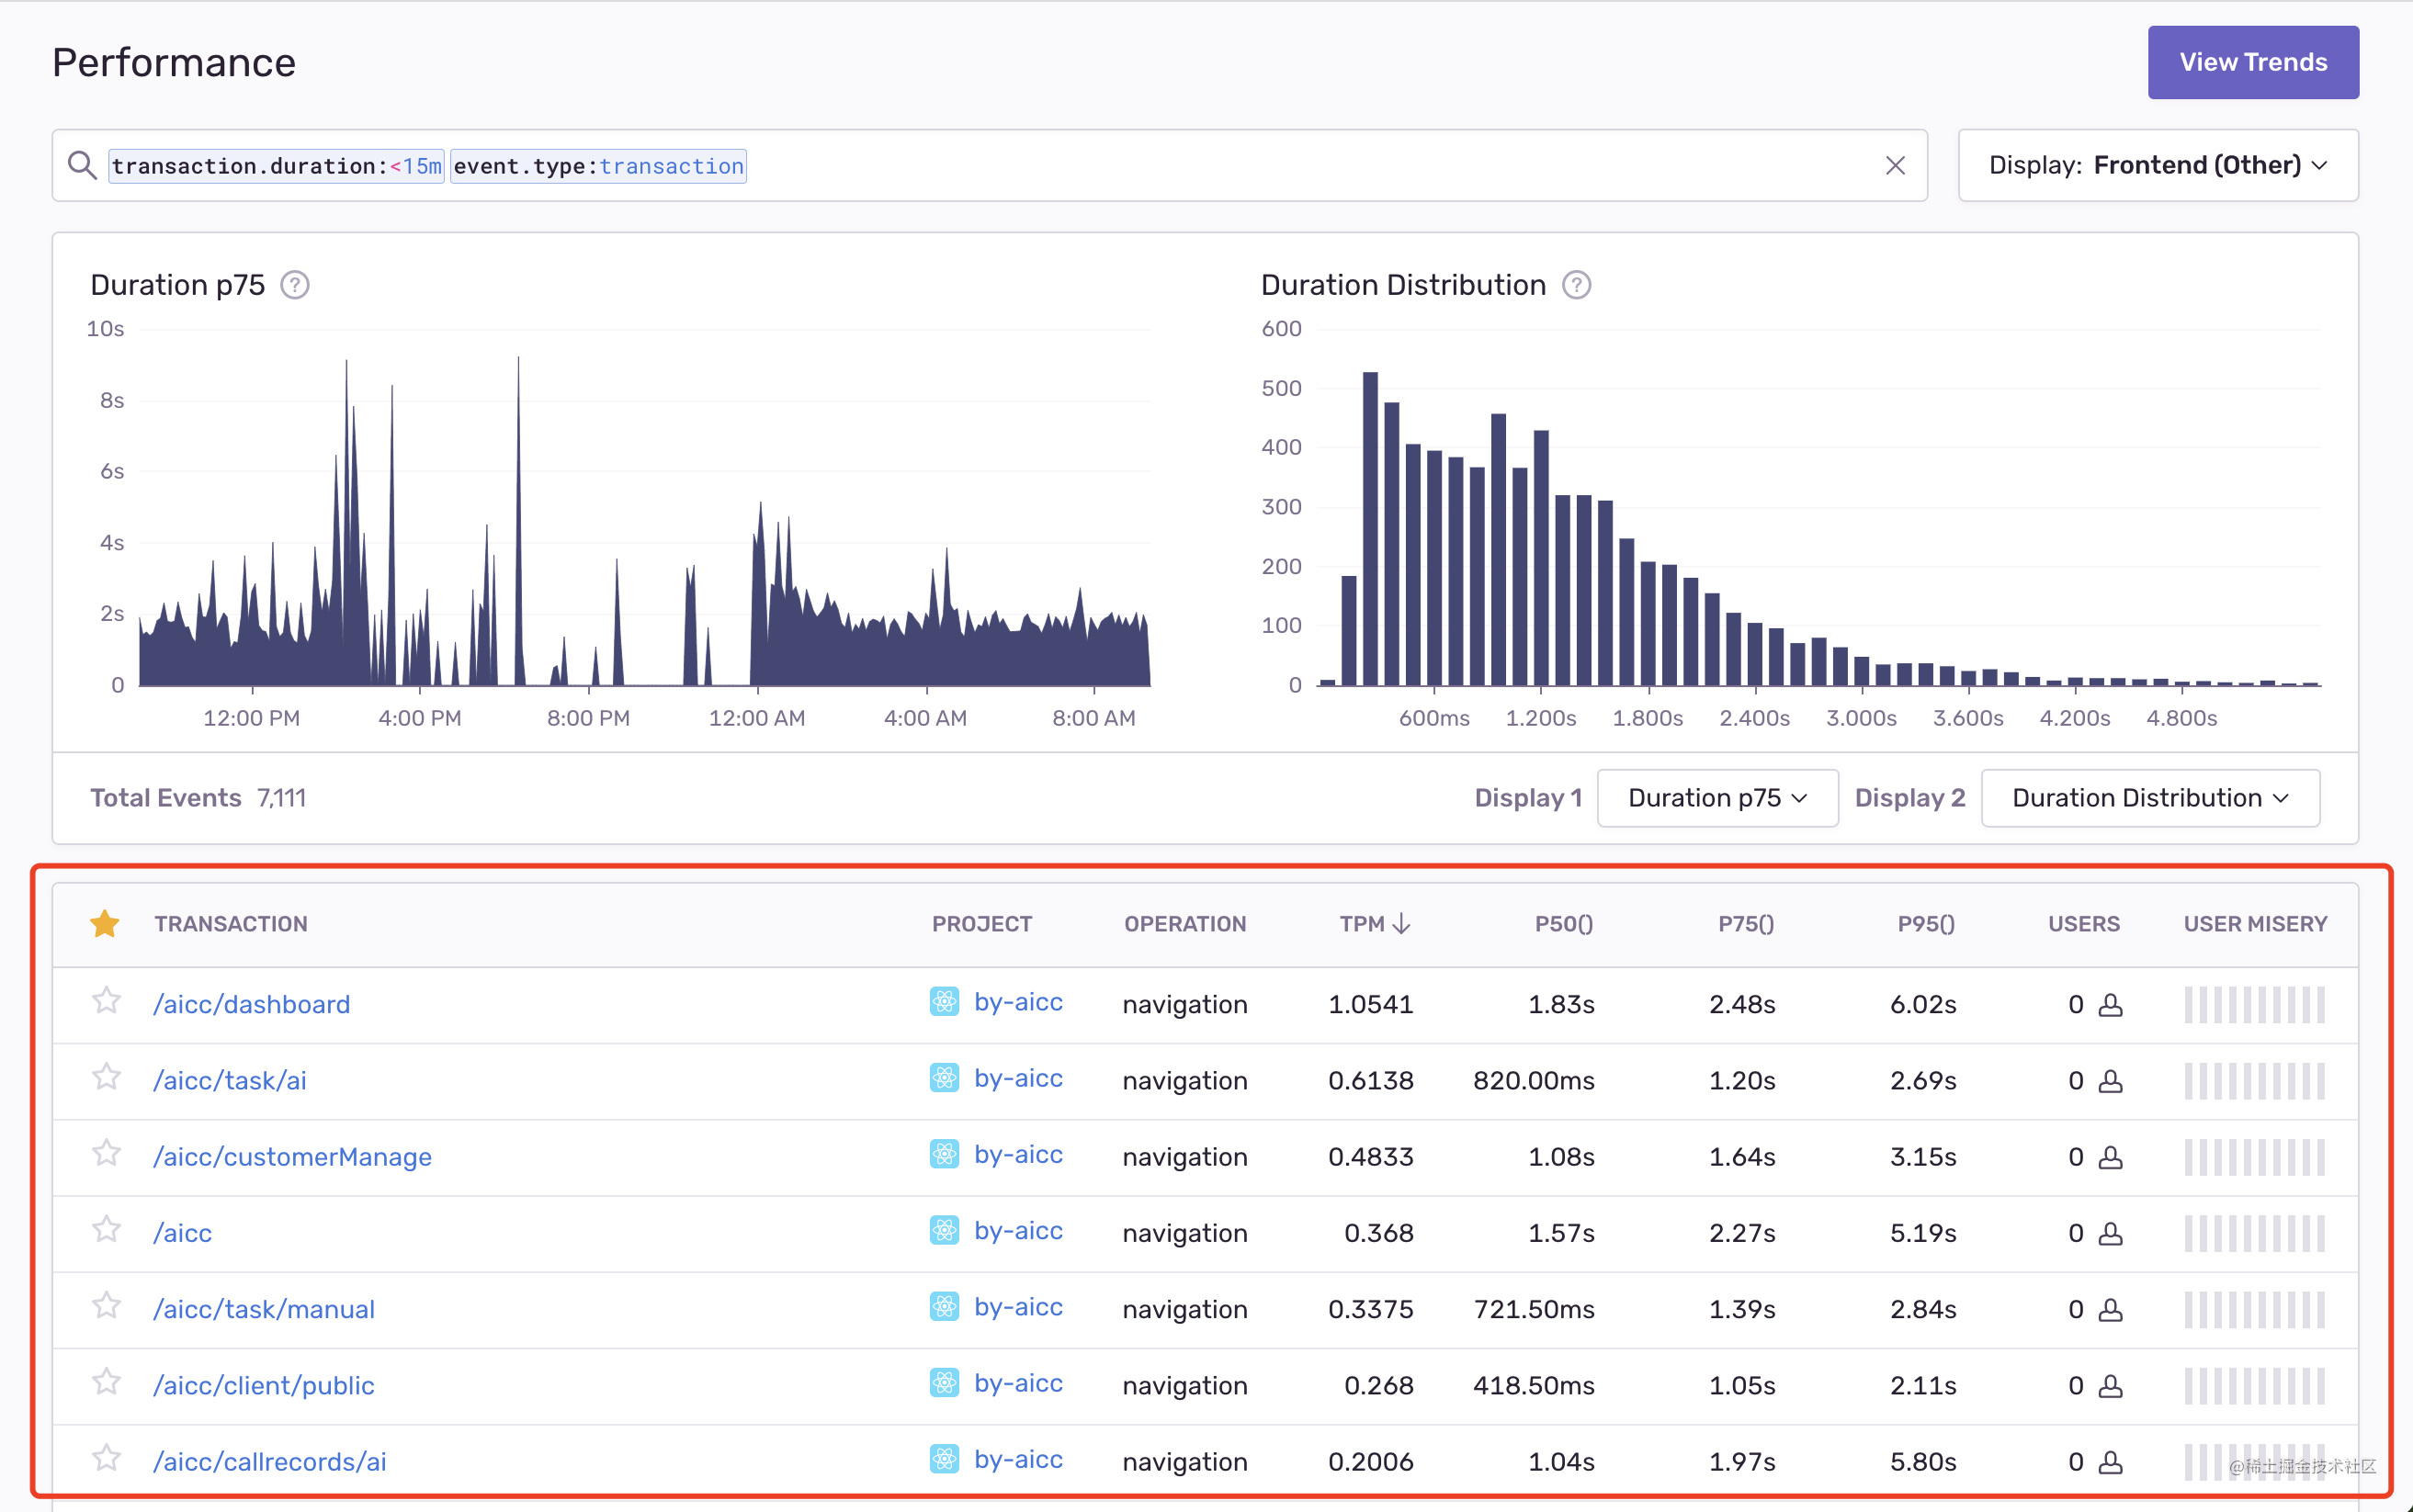The width and height of the screenshot is (2413, 1512).
Task: Click users icon in /aicc/client/public row
Action: (2110, 1386)
